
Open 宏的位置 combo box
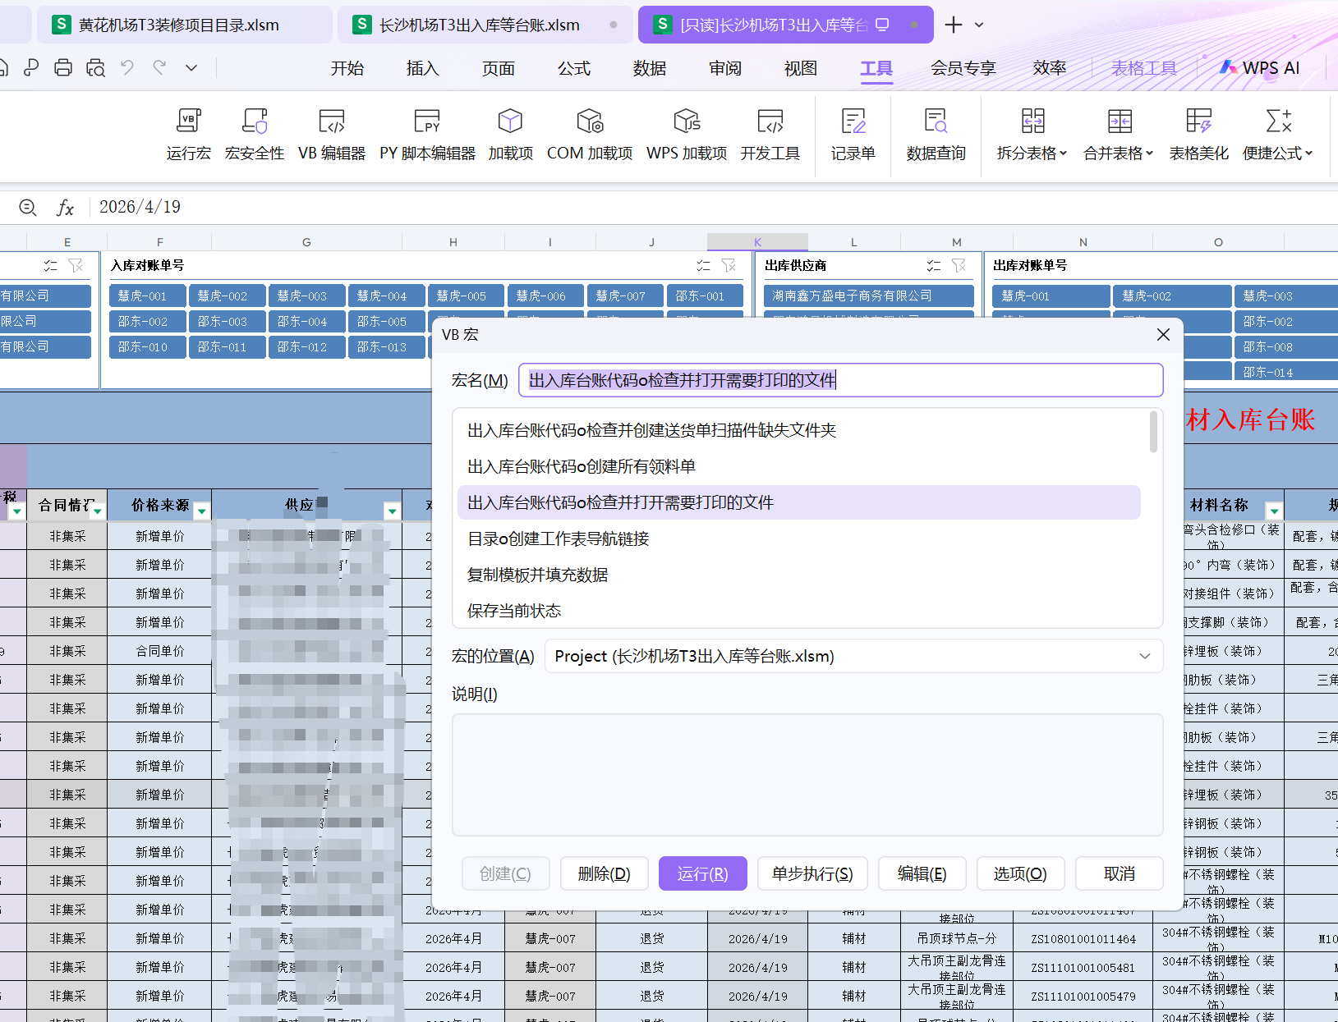pyautogui.click(x=854, y=657)
